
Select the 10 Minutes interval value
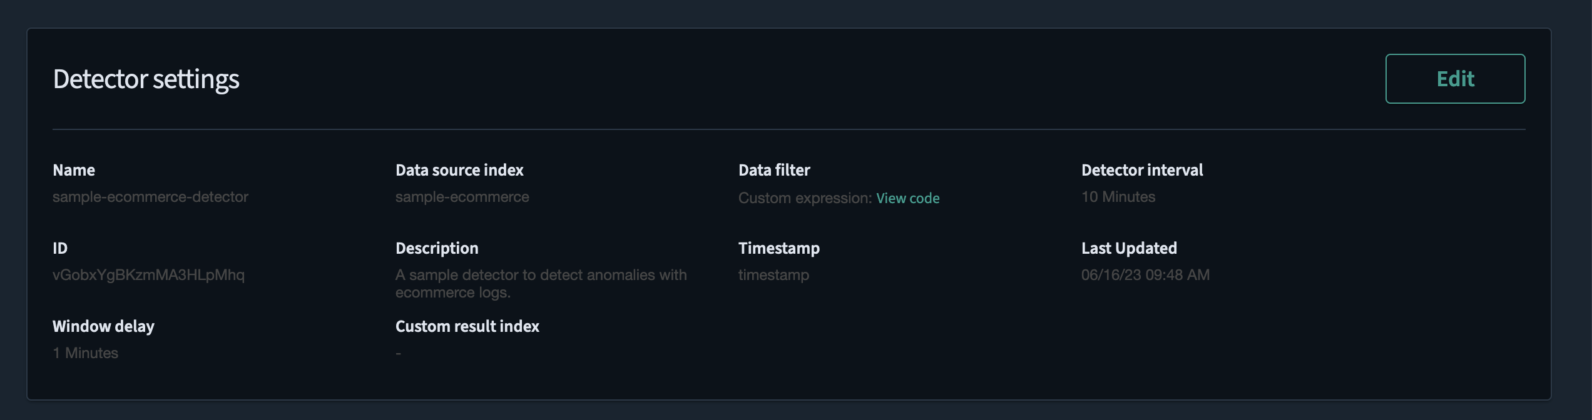point(1118,197)
